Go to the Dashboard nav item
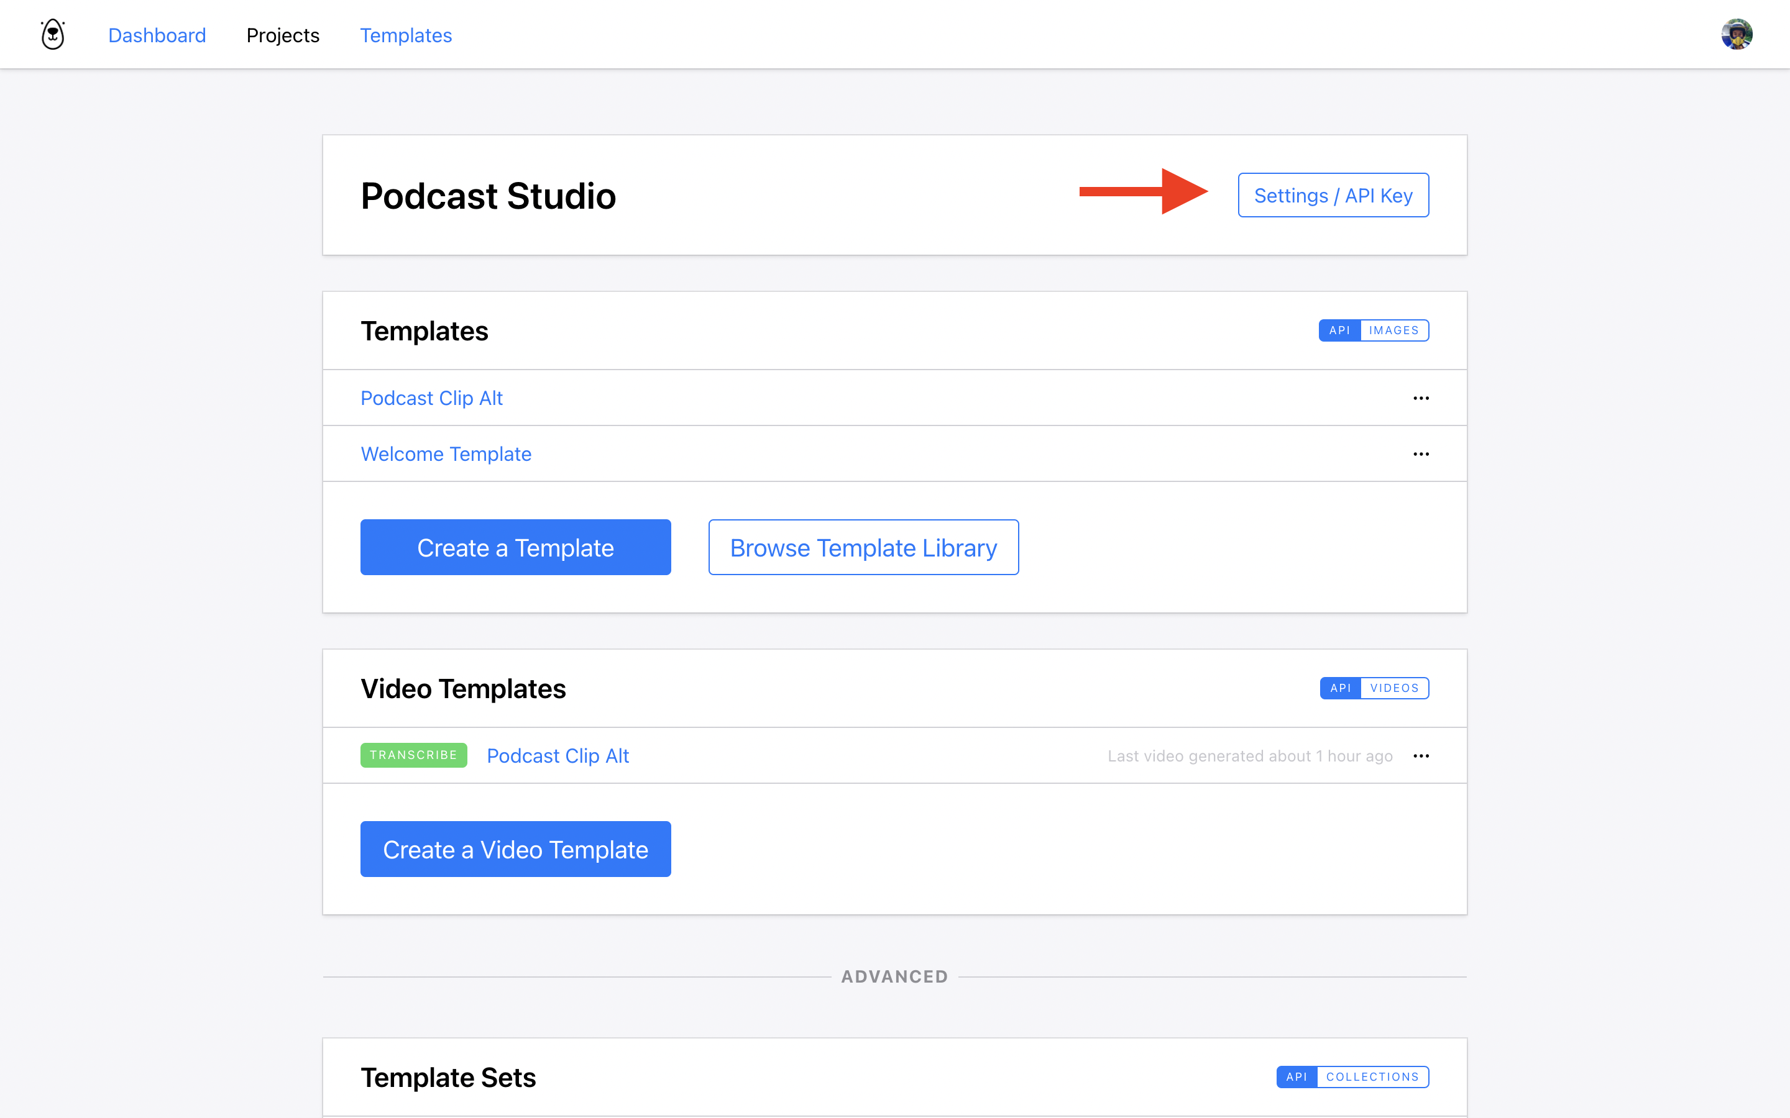Viewport: 1790px width, 1118px height. tap(157, 35)
